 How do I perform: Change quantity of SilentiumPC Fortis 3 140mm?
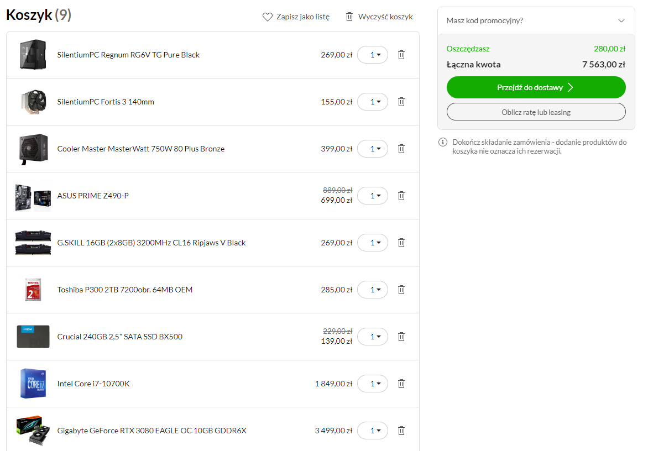click(x=373, y=102)
